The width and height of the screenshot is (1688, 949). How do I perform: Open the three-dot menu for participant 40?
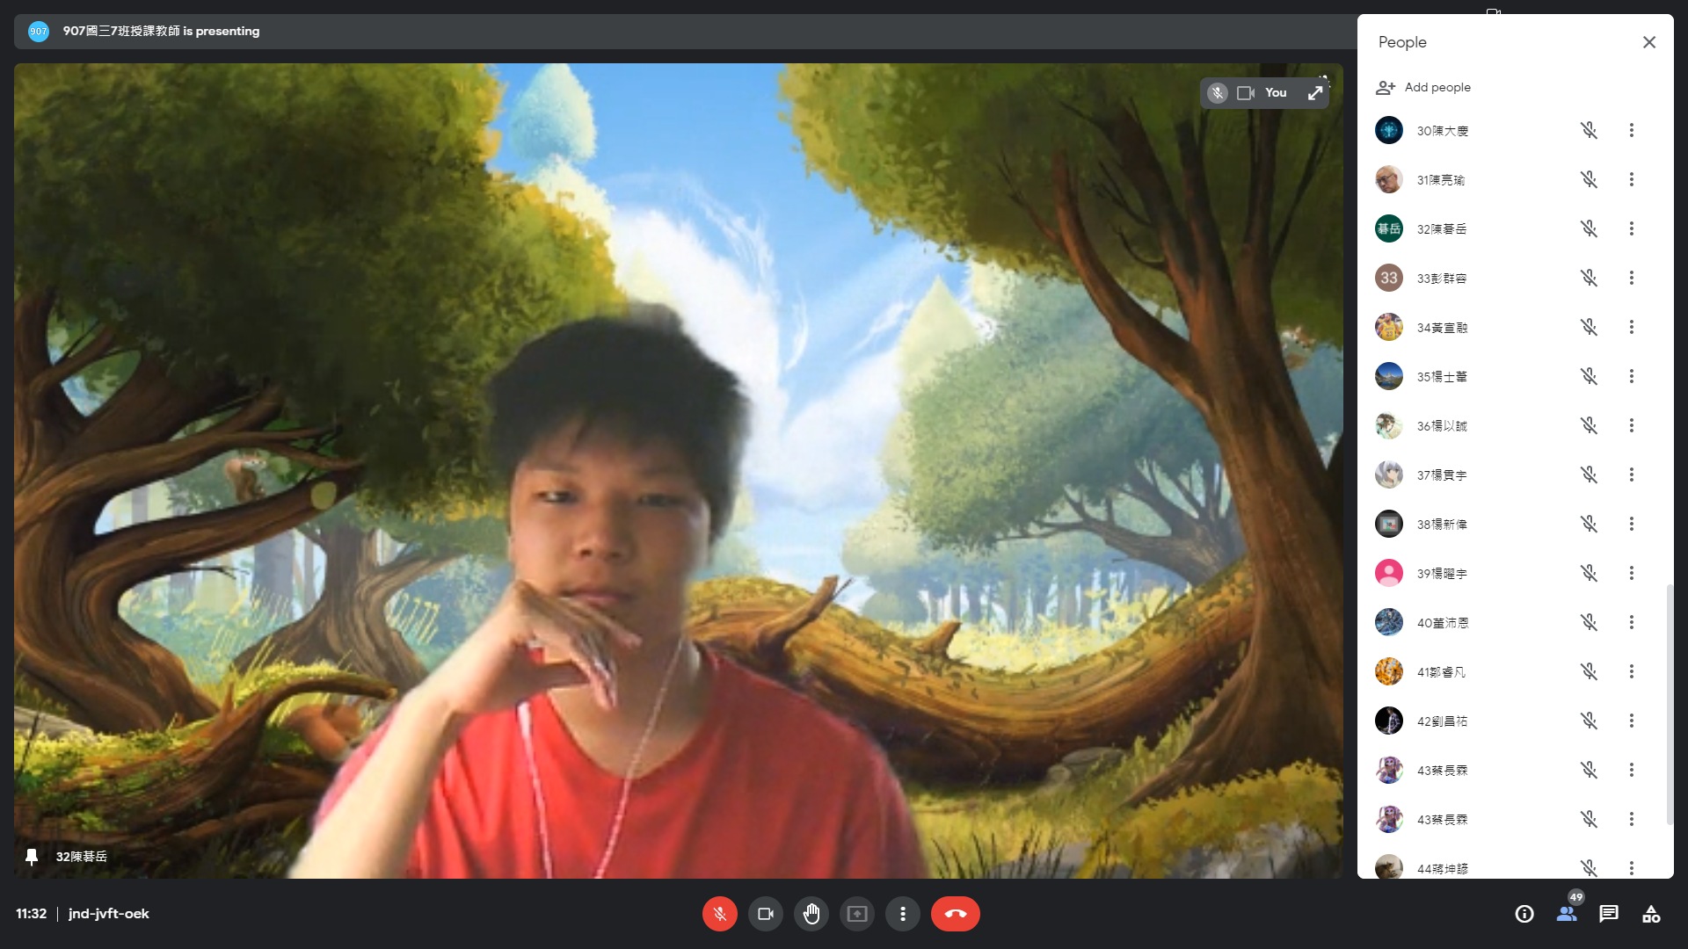coord(1632,622)
